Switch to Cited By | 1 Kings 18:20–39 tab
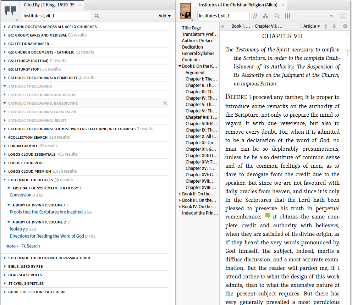 (x=49, y=5)
